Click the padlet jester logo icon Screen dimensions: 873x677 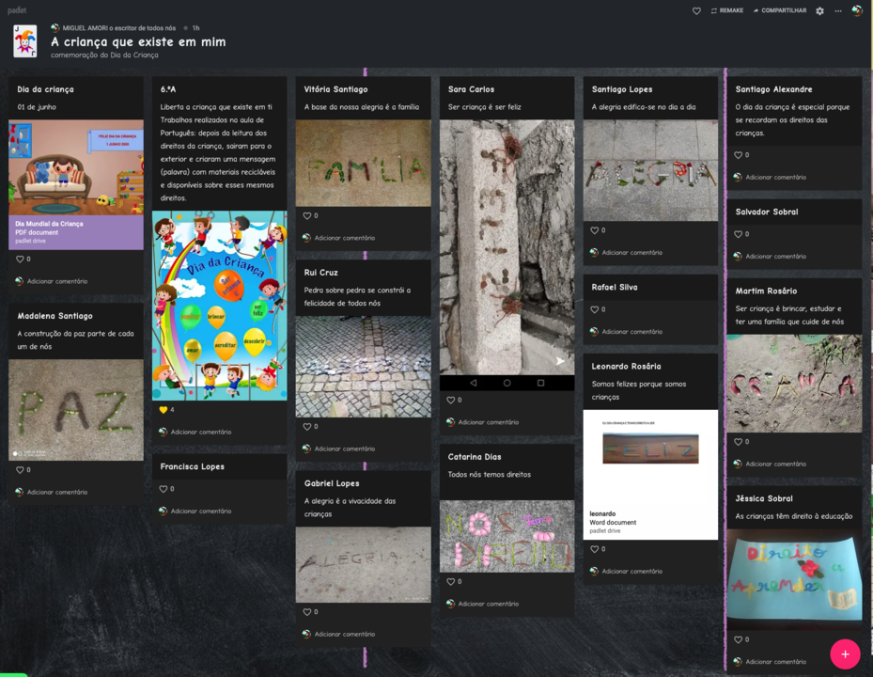[25, 41]
